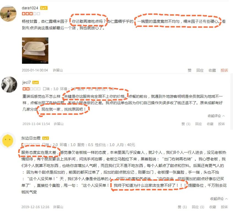Click the Lv5 badge next to dara1024
Screen dimensions: 233x212
[44, 8]
